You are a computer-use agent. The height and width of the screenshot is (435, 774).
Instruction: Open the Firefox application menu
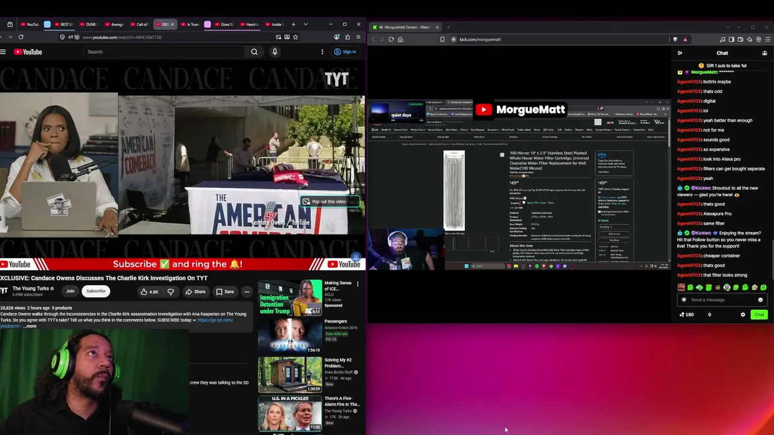359,37
